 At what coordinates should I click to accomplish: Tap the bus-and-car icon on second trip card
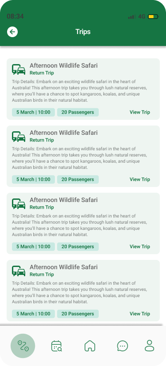coord(19,137)
